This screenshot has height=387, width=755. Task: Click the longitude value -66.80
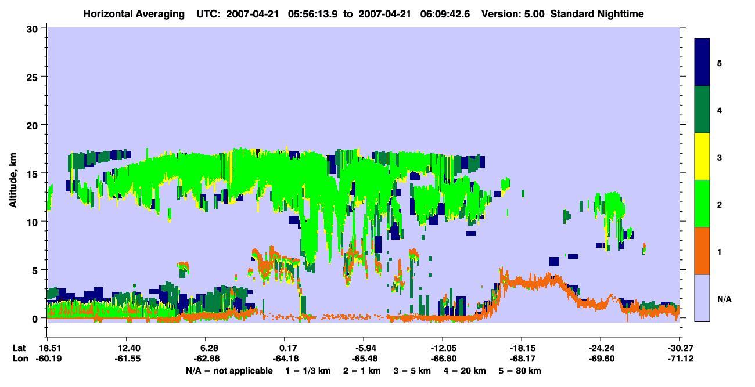click(x=443, y=359)
